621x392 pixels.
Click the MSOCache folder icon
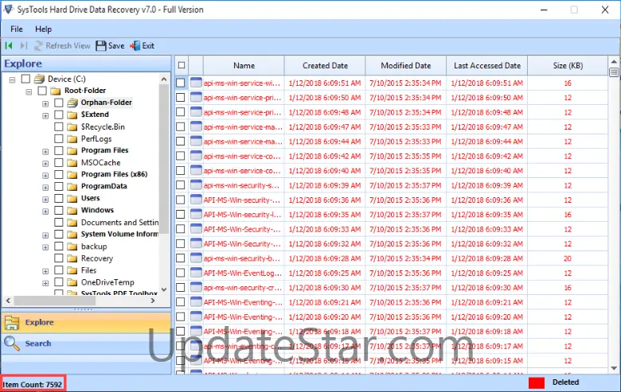click(x=72, y=162)
